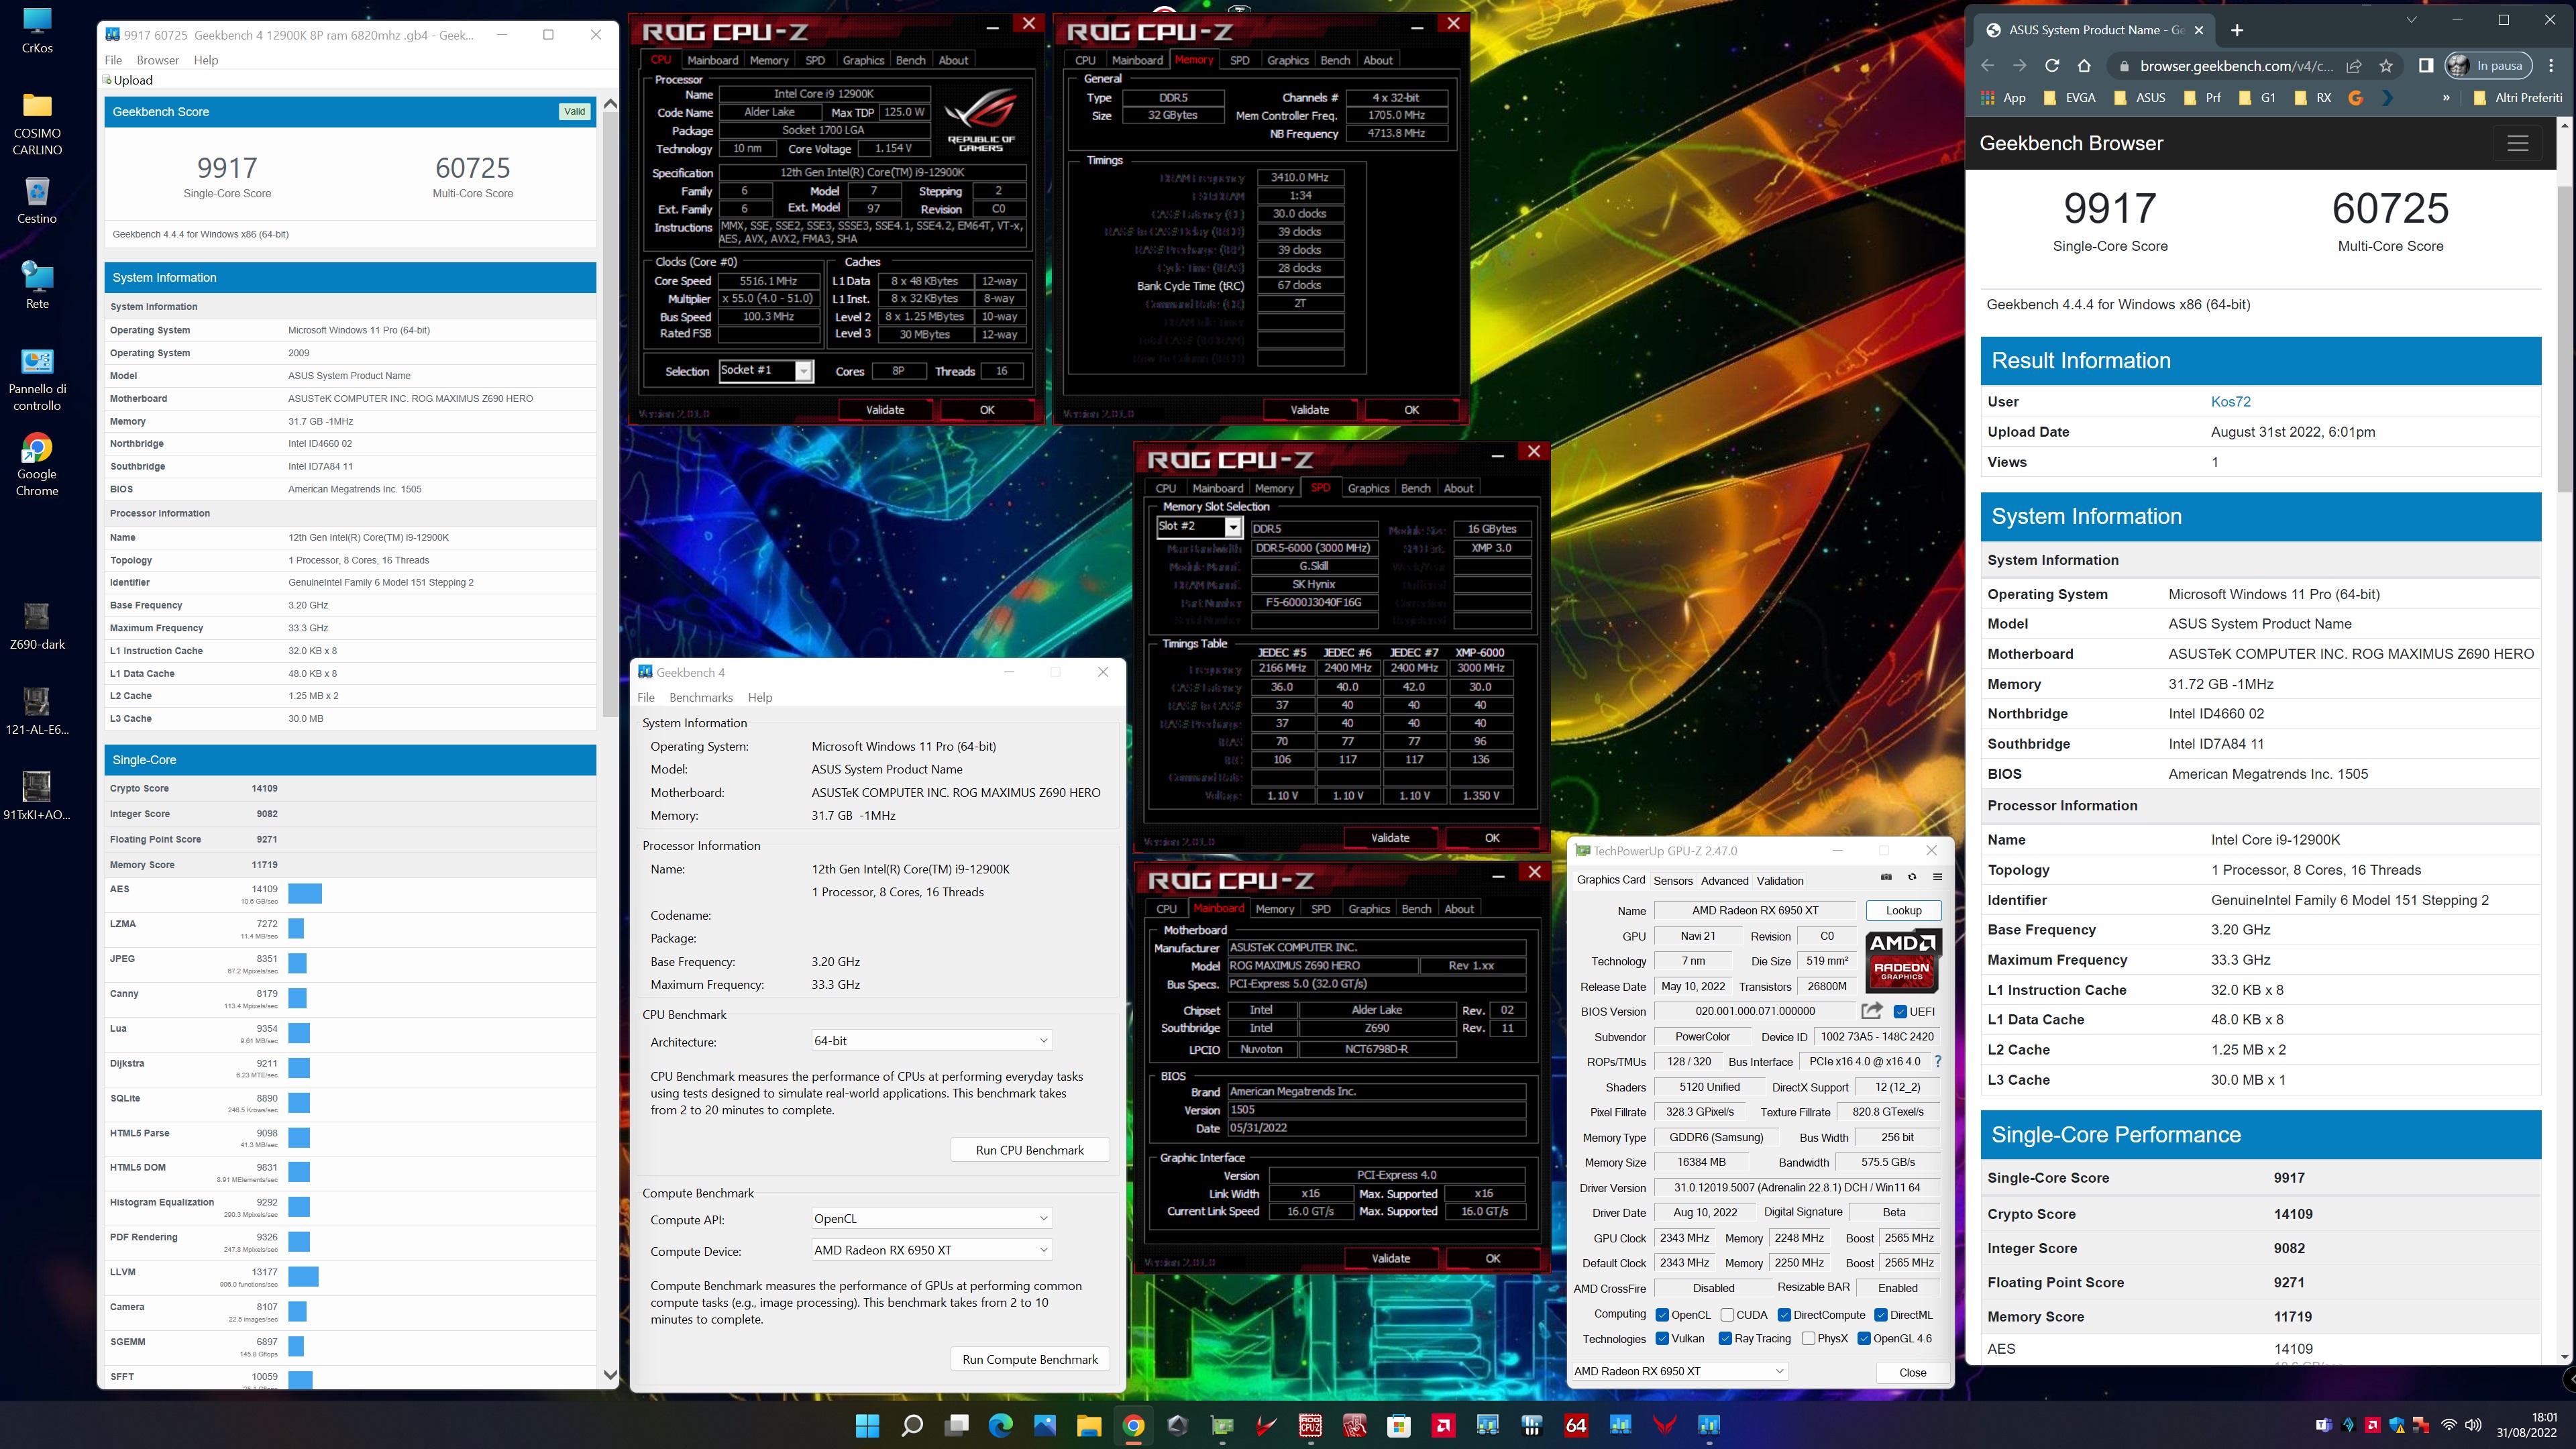Open Microsoft Store taskbar icon

[1399, 1425]
